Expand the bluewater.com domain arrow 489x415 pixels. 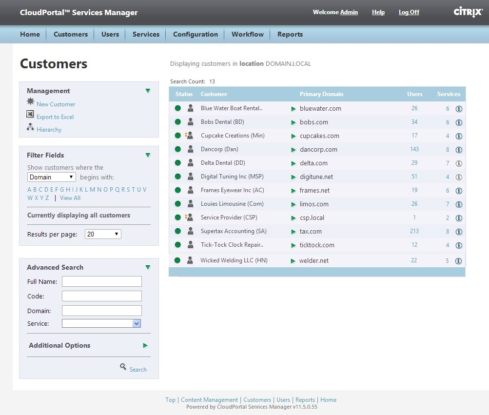point(293,109)
